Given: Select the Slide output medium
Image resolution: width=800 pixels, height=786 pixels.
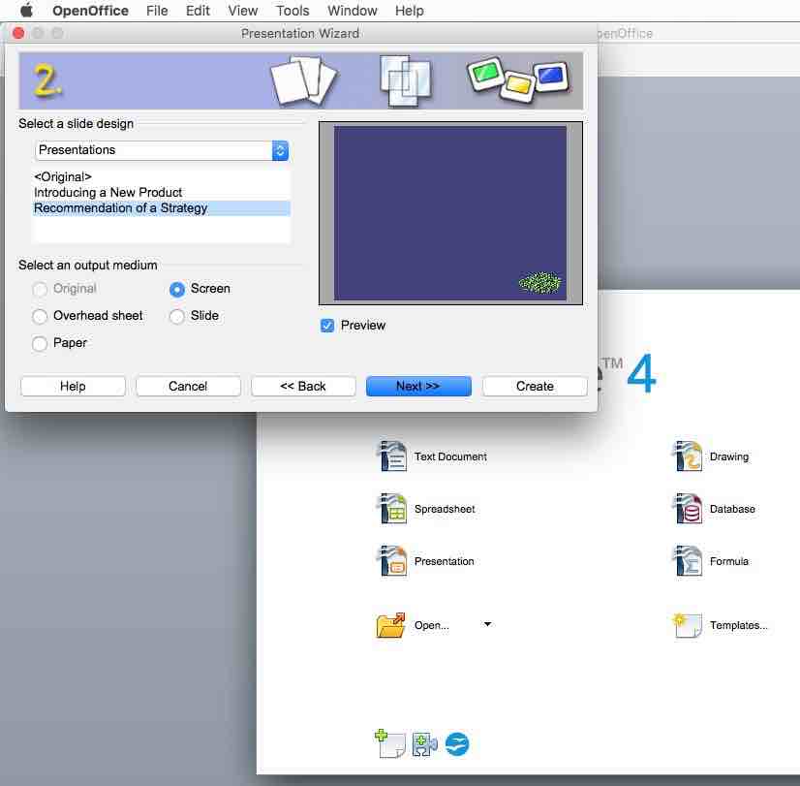Looking at the screenshot, I should (x=177, y=316).
